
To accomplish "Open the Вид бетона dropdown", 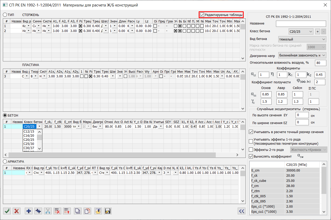I will click(x=302, y=39).
